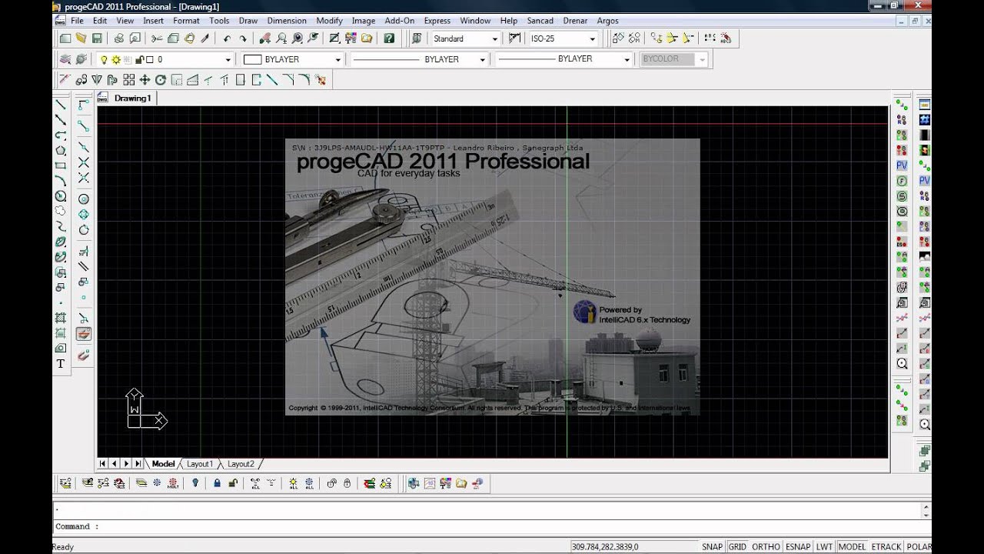Open the File menu
The height and width of the screenshot is (554, 984).
tap(77, 21)
